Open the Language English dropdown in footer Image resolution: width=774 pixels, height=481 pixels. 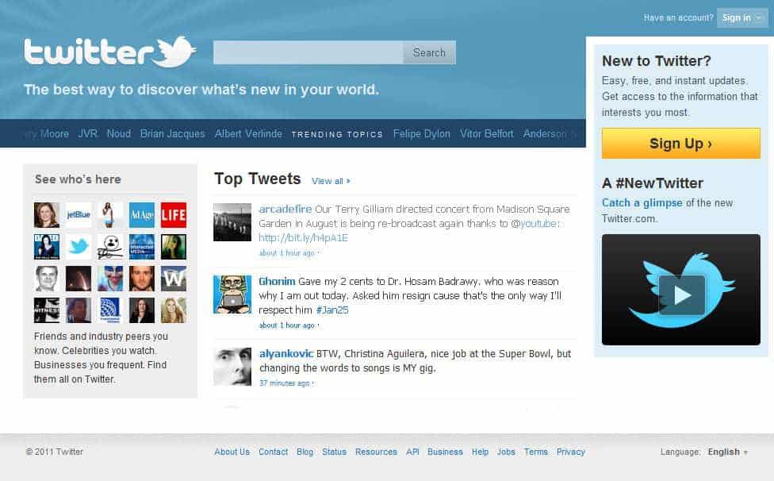(727, 452)
